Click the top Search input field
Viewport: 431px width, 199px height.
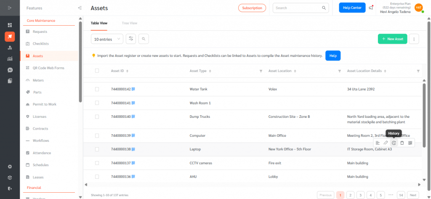pyautogui.click(x=297, y=8)
